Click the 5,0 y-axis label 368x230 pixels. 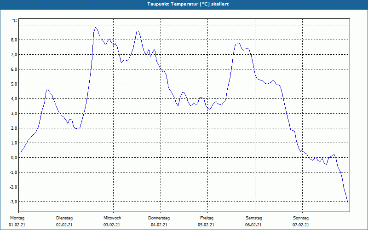coord(14,84)
